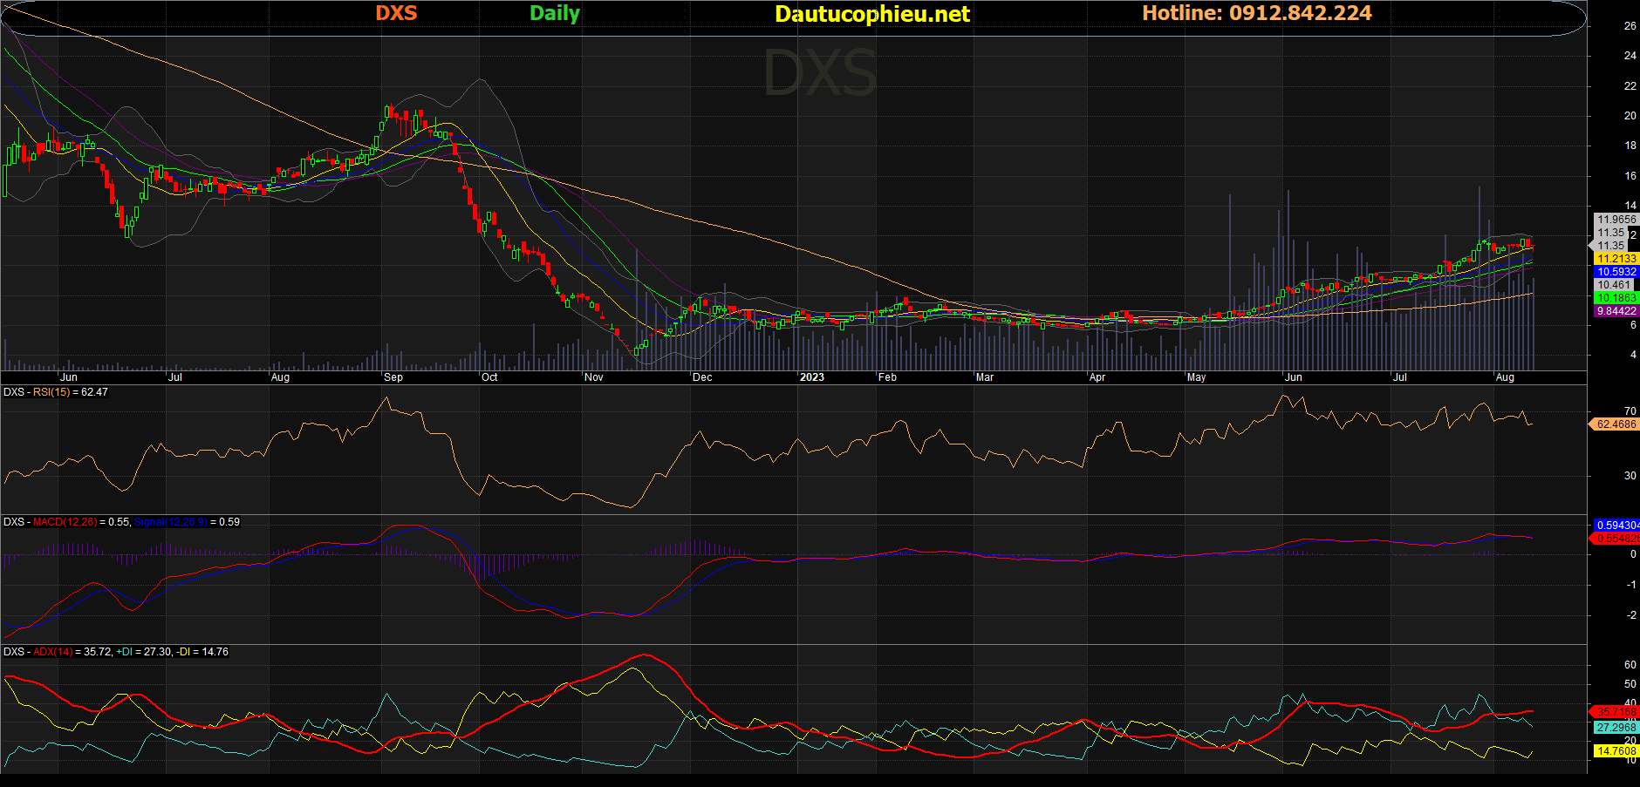Click the 2023 year marker on time axis
This screenshot has height=787, width=1640.
coord(811,377)
